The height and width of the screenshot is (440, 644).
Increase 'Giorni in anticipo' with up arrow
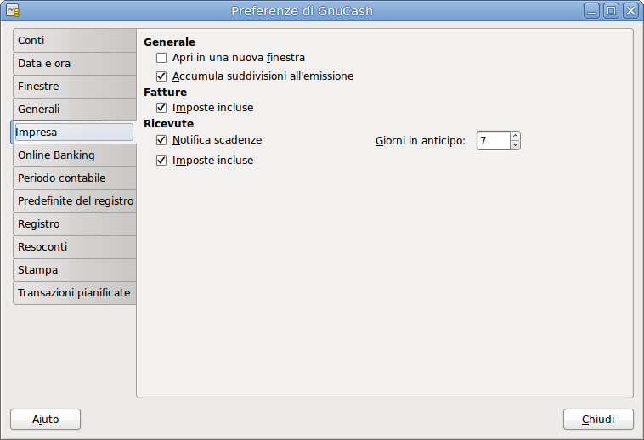pos(515,136)
